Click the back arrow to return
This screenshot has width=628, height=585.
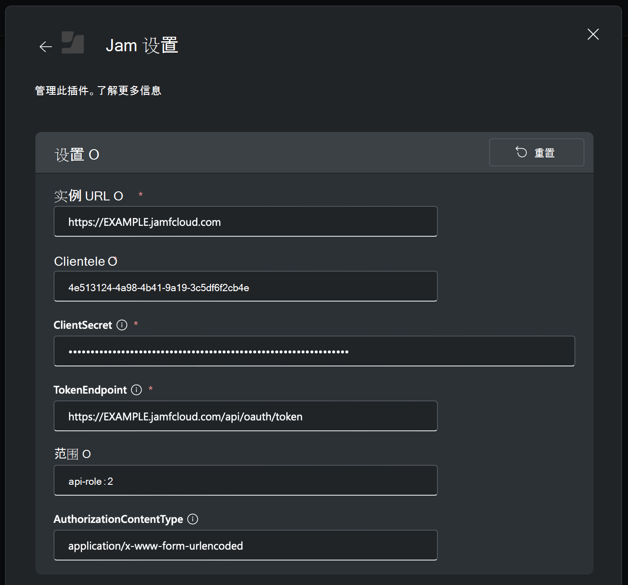tap(45, 47)
